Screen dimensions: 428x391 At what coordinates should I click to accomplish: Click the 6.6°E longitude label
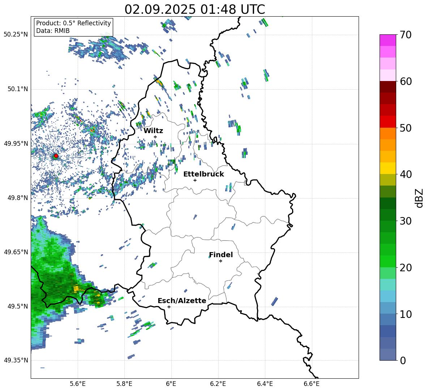312,384
